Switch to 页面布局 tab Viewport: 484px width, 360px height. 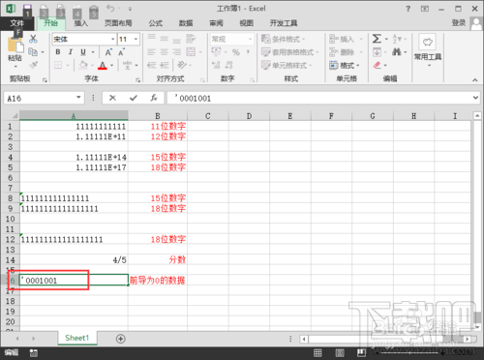(118, 23)
